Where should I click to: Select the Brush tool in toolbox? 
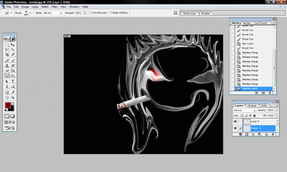point(12,61)
